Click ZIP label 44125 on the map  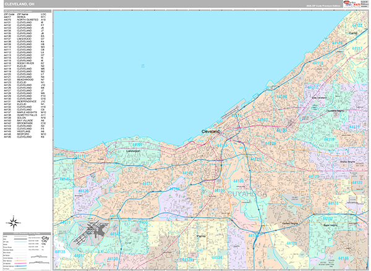pos(292,243)
